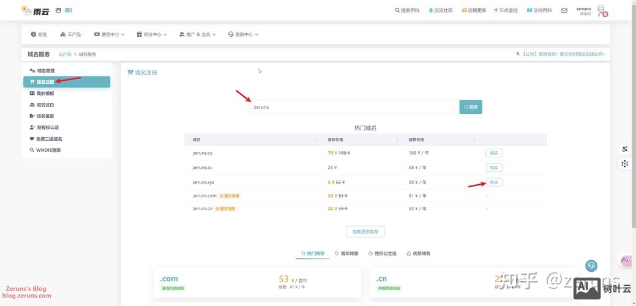
Task: Click the 188 ¥ / 年 renewal price
Action: 417,153
